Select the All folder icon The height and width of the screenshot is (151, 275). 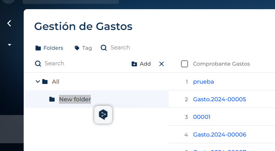[x=45, y=81]
